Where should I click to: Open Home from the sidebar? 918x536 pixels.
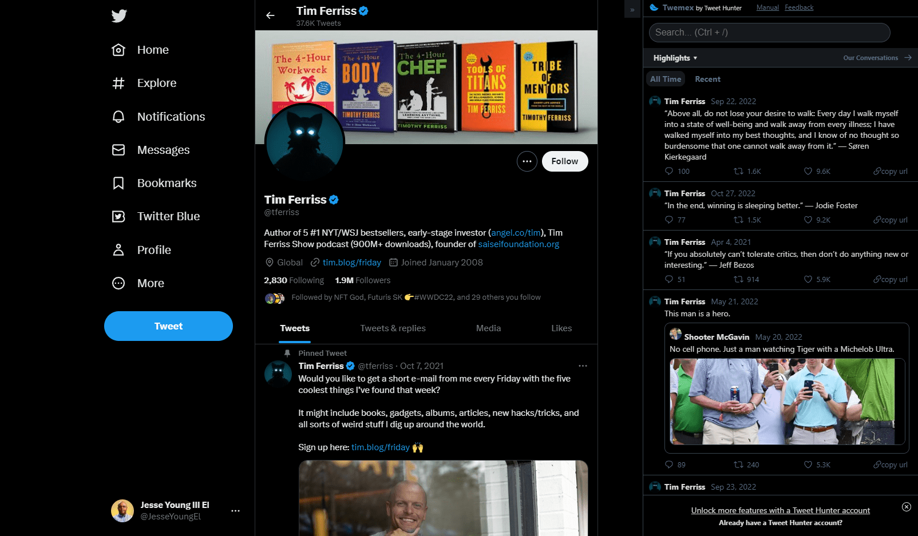coord(140,50)
